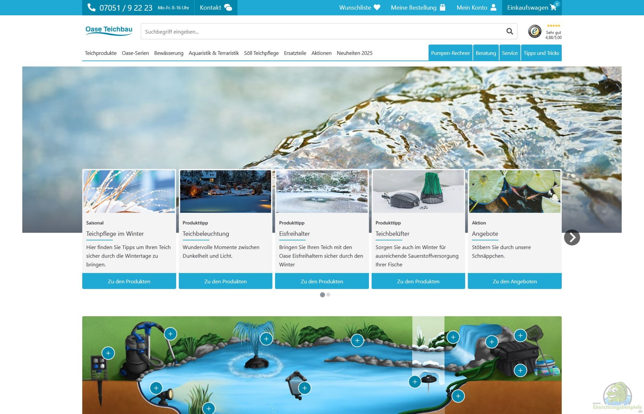Open the Pumpen-Rechner tab
The height and width of the screenshot is (414, 644).
tap(450, 53)
